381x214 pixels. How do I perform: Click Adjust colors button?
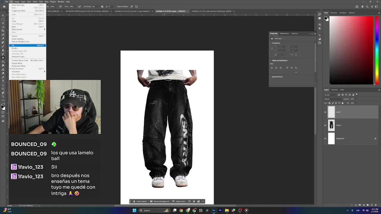(179, 202)
